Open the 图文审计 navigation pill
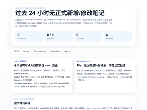 pyautogui.click(x=26, y=51)
